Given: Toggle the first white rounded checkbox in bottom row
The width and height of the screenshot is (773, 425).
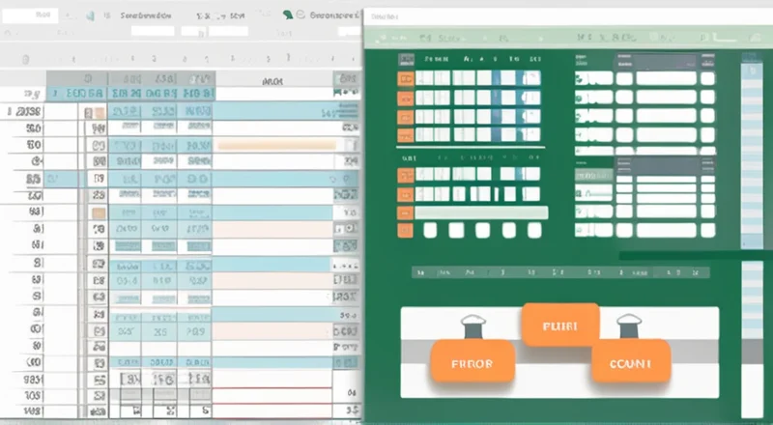Looking at the screenshot, I should [x=430, y=230].
